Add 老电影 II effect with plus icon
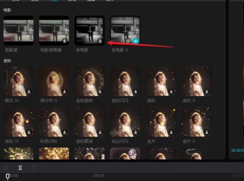Image resolution: width=244 pixels, height=181 pixels. [x=136, y=41]
